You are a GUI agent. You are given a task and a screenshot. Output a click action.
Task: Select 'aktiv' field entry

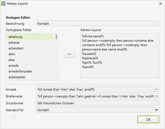pos(30,54)
